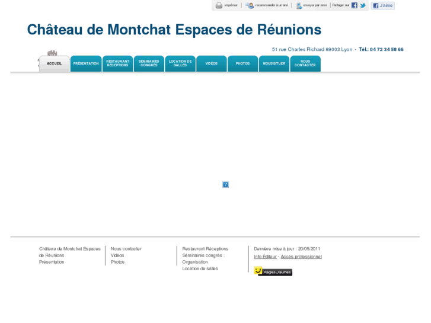Viewport: 431px width, 323px height.
Task: Open the Vidéos tab
Action: [212, 64]
